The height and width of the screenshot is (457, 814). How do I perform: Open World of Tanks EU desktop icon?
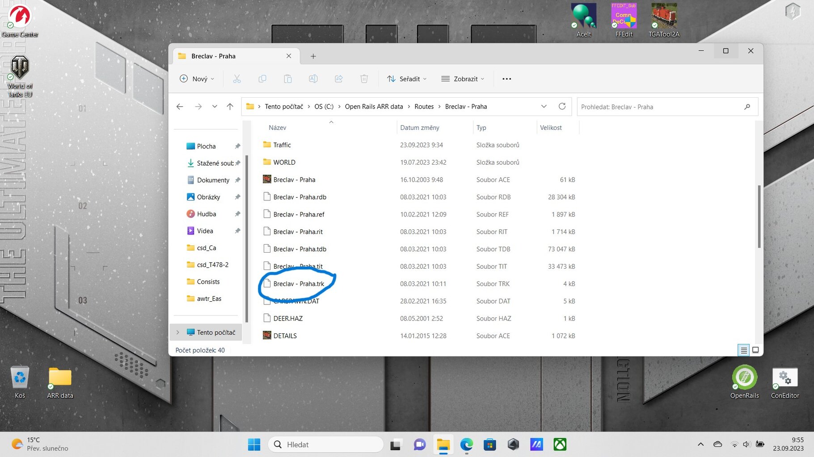pyautogui.click(x=20, y=76)
